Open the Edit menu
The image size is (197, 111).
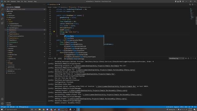8,1
